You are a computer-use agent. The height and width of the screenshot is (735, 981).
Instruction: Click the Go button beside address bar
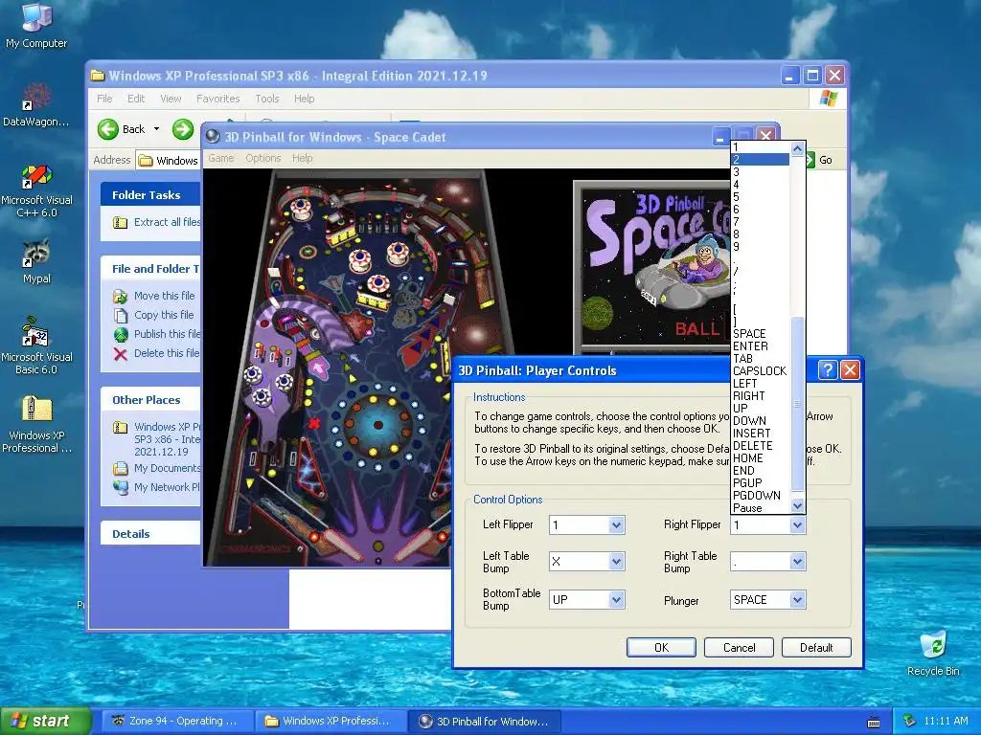click(819, 160)
